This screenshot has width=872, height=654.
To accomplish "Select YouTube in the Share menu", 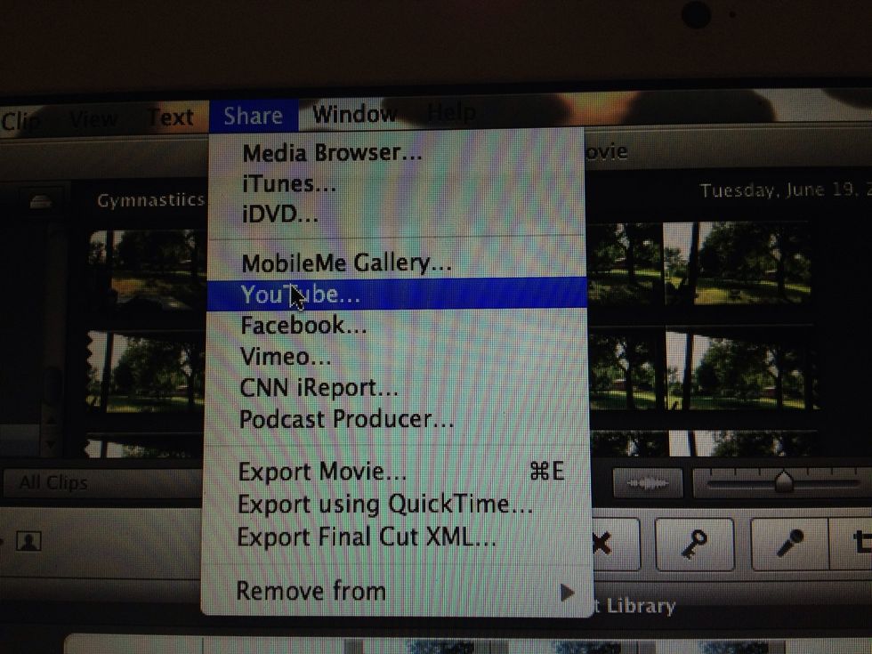I will tap(396, 294).
